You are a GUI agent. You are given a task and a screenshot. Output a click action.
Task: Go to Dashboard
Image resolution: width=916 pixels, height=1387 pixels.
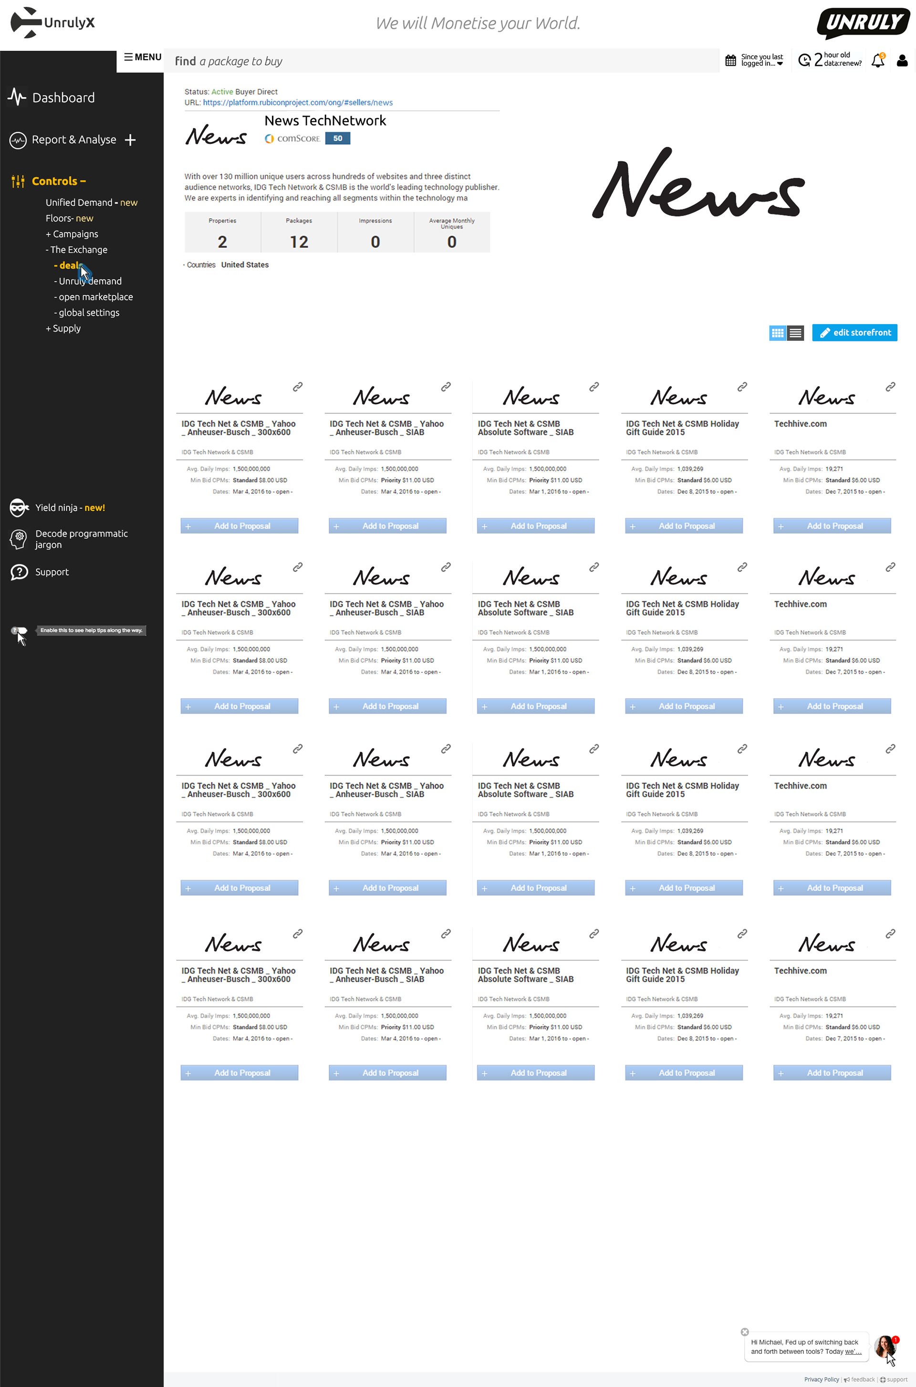(63, 97)
